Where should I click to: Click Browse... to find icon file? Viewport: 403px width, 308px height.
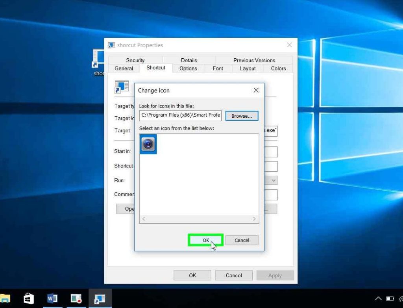242,116
